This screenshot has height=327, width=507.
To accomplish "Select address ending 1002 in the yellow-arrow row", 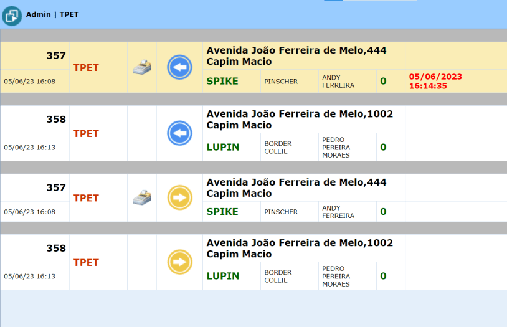I will [x=300, y=248].
